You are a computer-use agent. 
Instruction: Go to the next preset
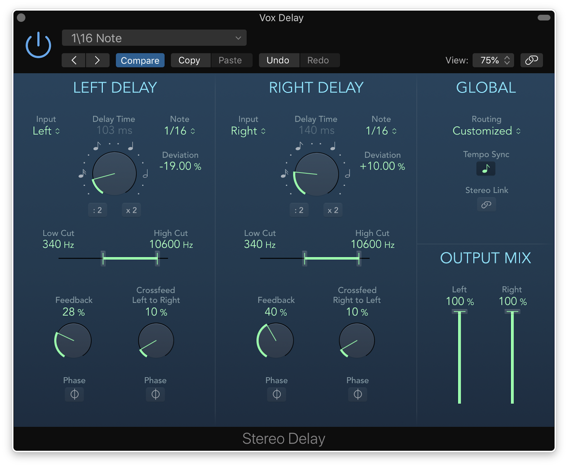(97, 60)
